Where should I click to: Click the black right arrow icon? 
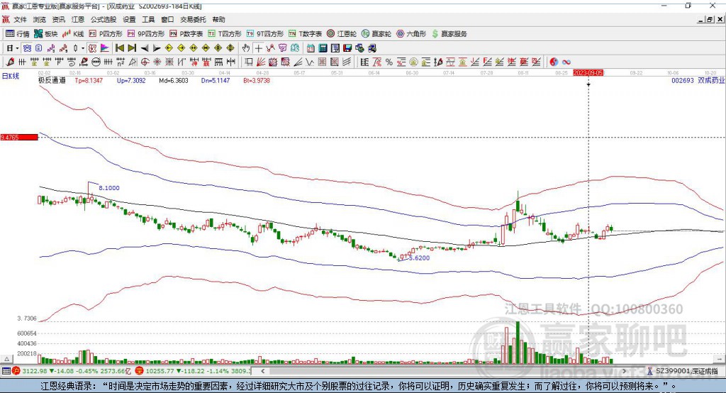[x=157, y=48]
